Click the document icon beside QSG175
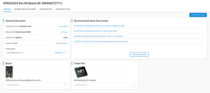This screenshot has width=210, height=93. click(75, 41)
